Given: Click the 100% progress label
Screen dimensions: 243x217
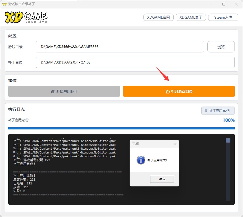Looking at the screenshot, I should click(x=228, y=120).
